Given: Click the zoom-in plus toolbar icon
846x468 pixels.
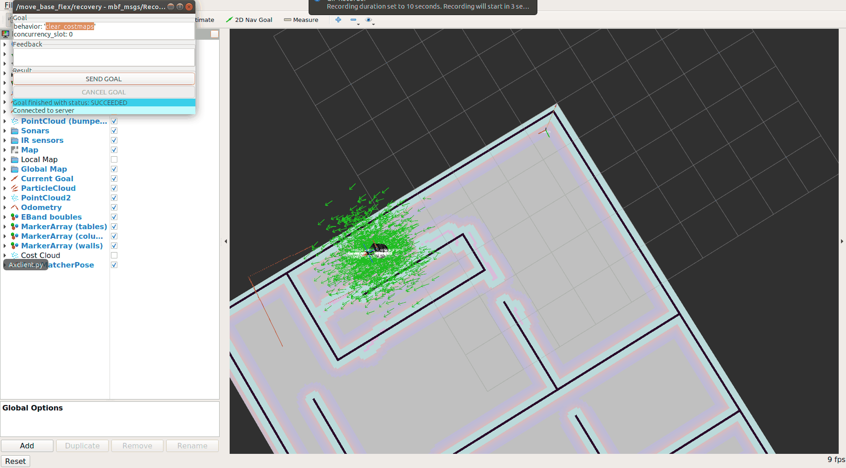Looking at the screenshot, I should tap(338, 20).
